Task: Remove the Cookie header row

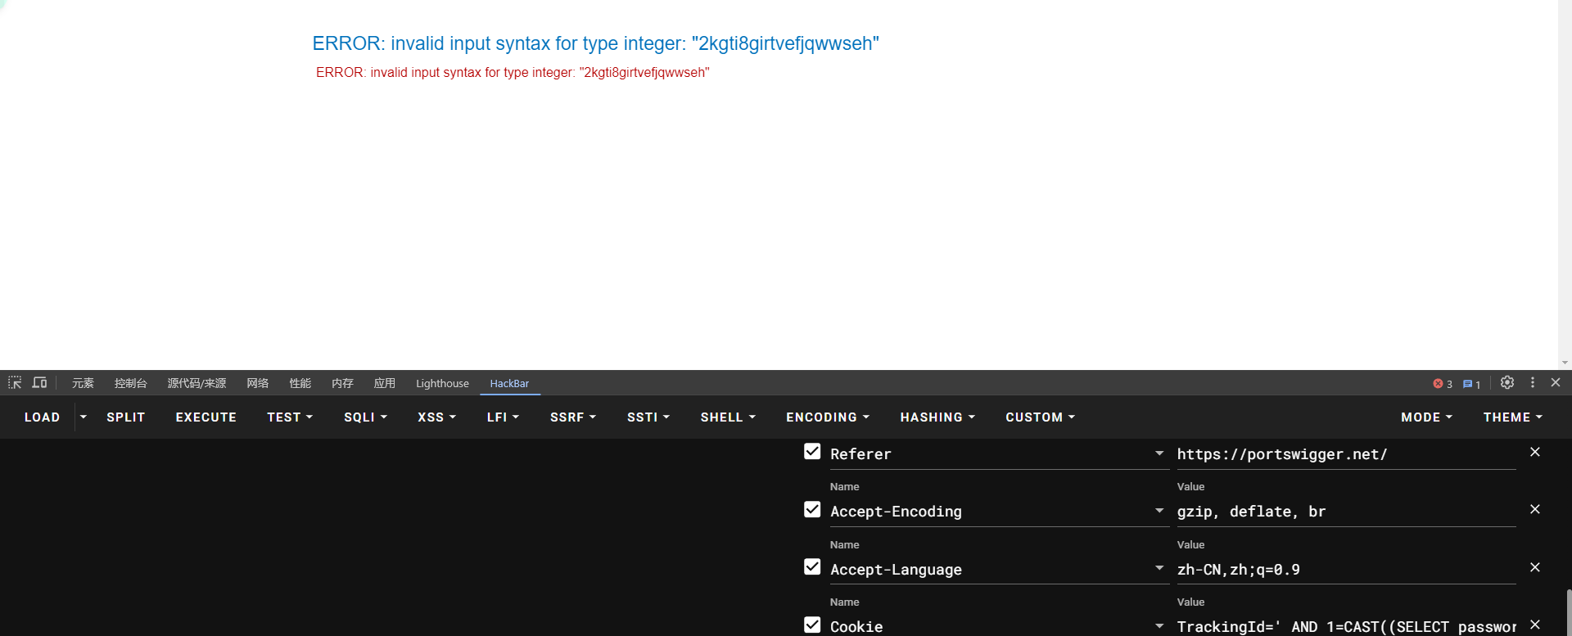Action: pyautogui.click(x=1535, y=625)
